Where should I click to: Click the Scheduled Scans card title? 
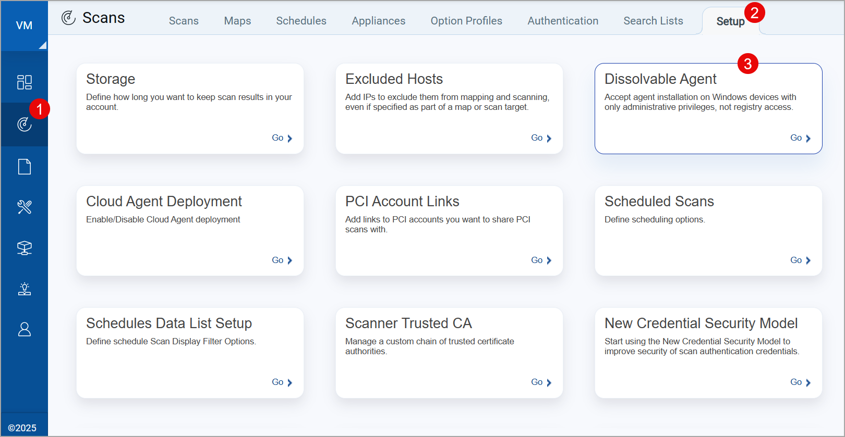tap(659, 202)
